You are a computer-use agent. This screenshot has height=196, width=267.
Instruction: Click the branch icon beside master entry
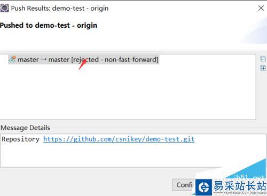12,59
